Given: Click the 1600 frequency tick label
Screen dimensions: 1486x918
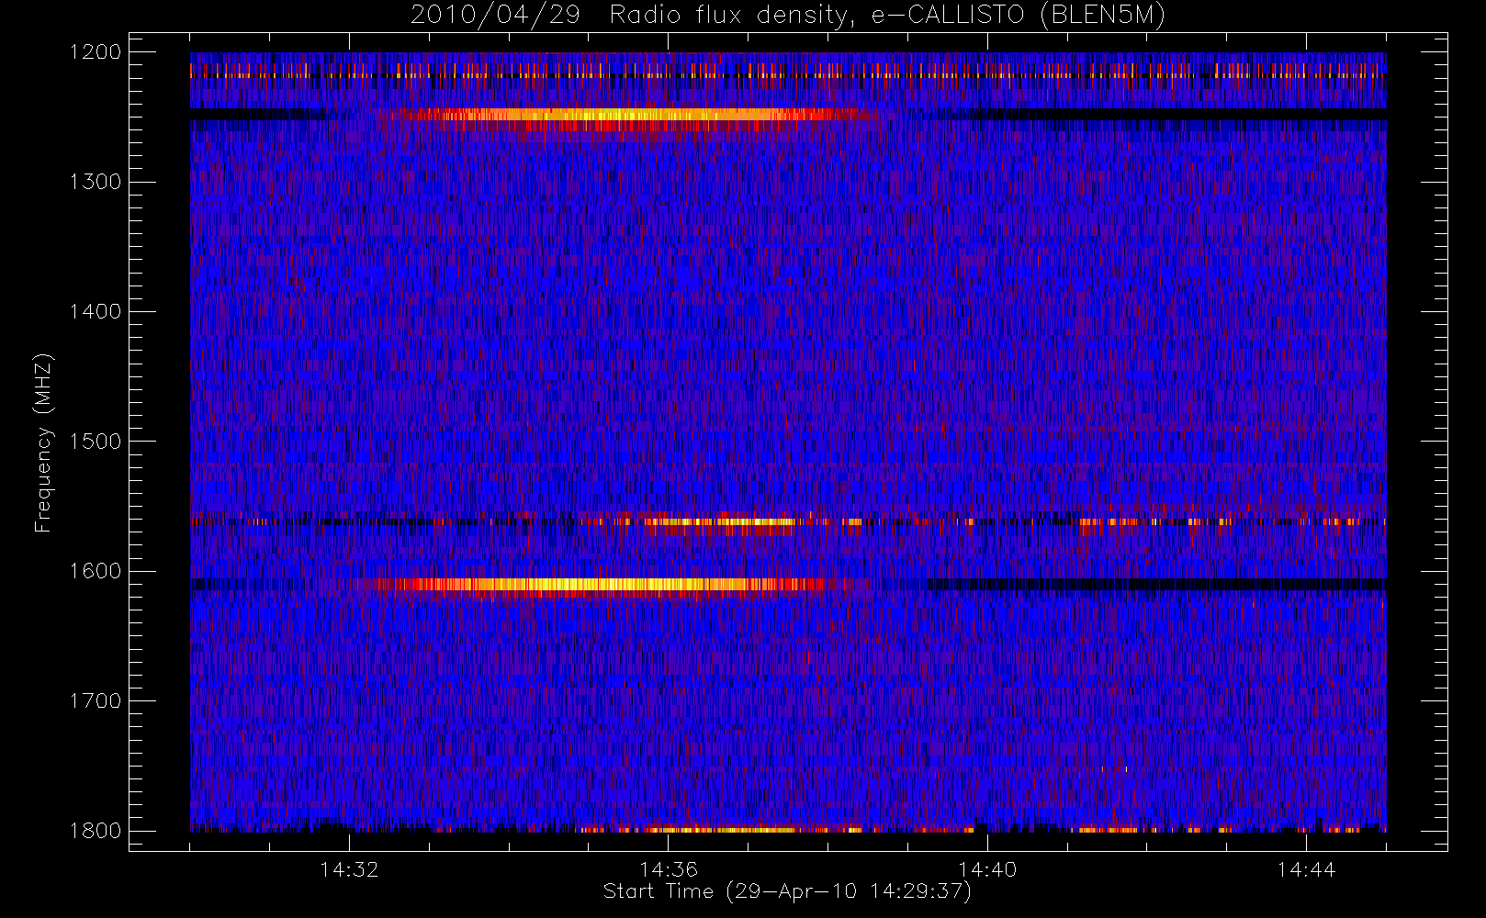Looking at the screenshot, I should click(96, 571).
